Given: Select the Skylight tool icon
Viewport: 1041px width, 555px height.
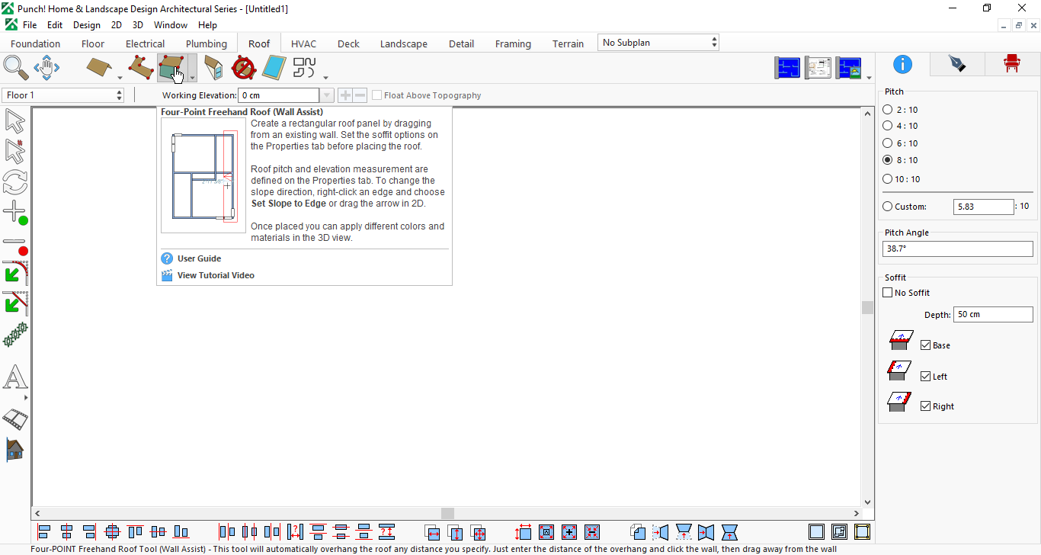Looking at the screenshot, I should pos(274,68).
